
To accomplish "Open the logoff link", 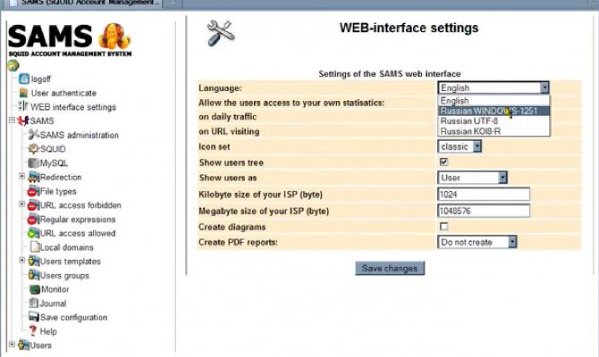I will pos(41,79).
